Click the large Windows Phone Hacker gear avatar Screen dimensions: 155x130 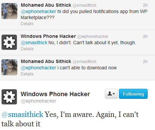click(9, 97)
